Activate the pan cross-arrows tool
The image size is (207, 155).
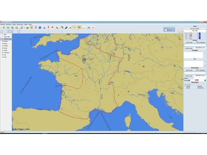(31, 28)
